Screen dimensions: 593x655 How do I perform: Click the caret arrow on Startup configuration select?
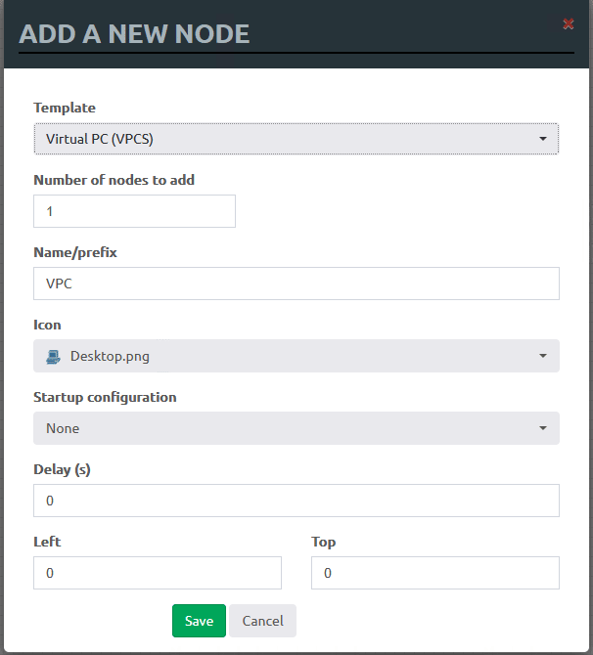tap(543, 428)
